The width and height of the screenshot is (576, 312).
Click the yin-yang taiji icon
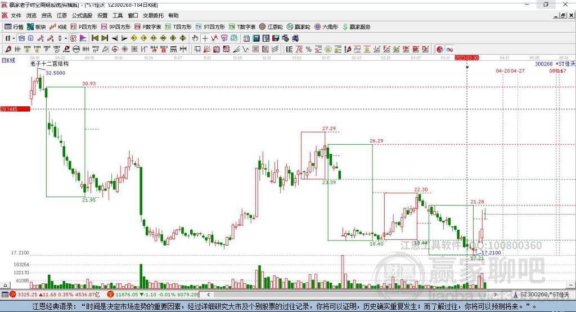coord(440,50)
